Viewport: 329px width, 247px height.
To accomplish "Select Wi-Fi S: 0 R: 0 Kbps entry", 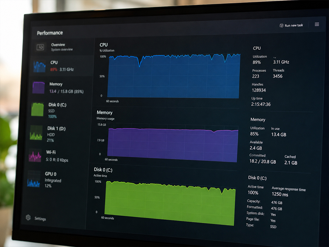I will point(58,156).
